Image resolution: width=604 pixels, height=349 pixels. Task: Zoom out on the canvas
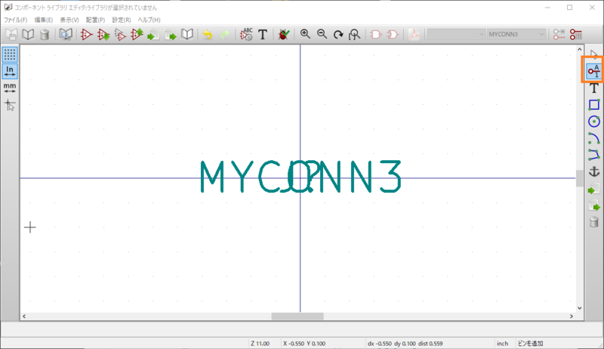click(322, 34)
